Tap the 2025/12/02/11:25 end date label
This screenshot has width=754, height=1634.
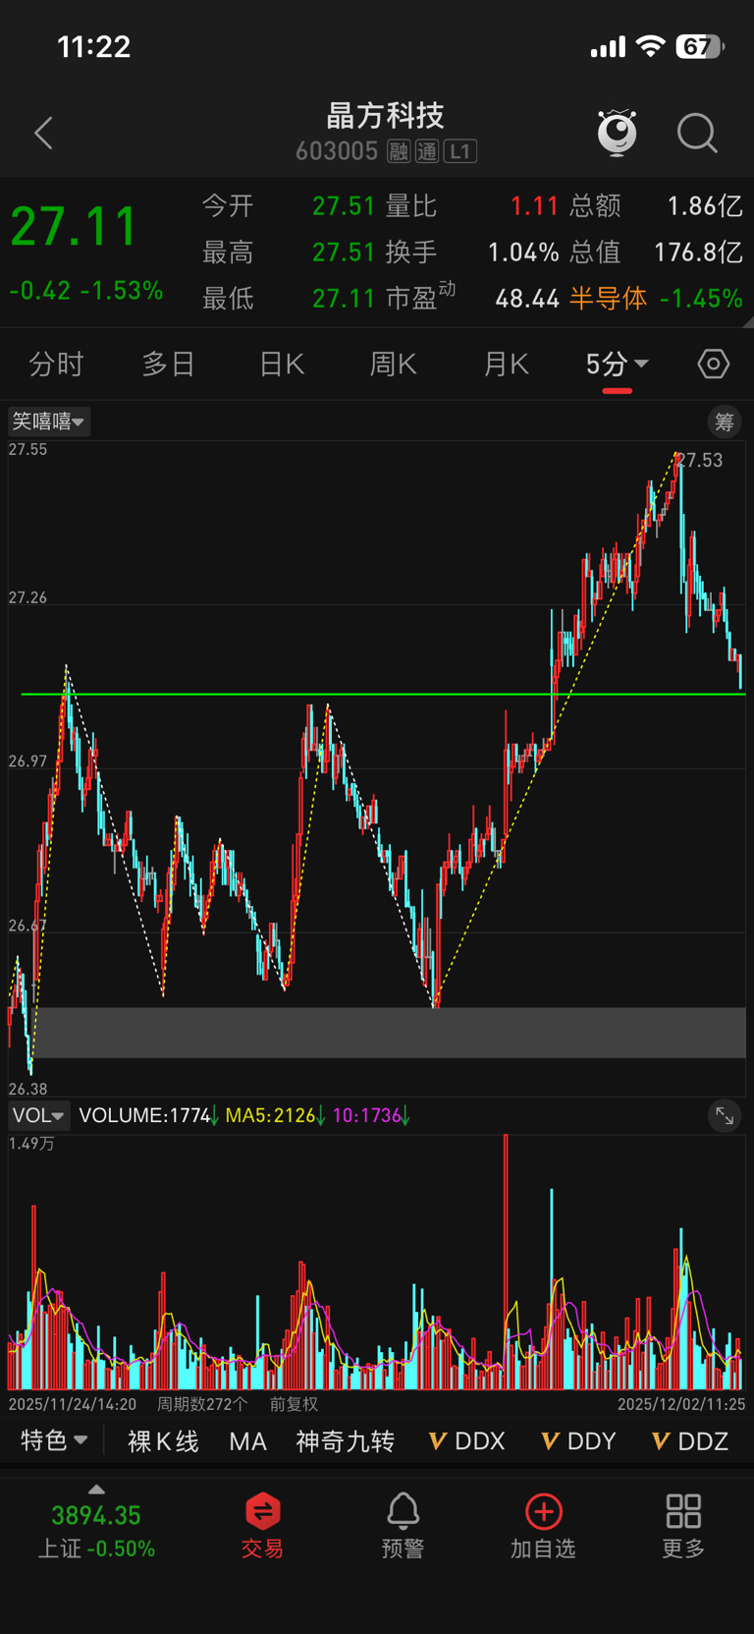681,1404
